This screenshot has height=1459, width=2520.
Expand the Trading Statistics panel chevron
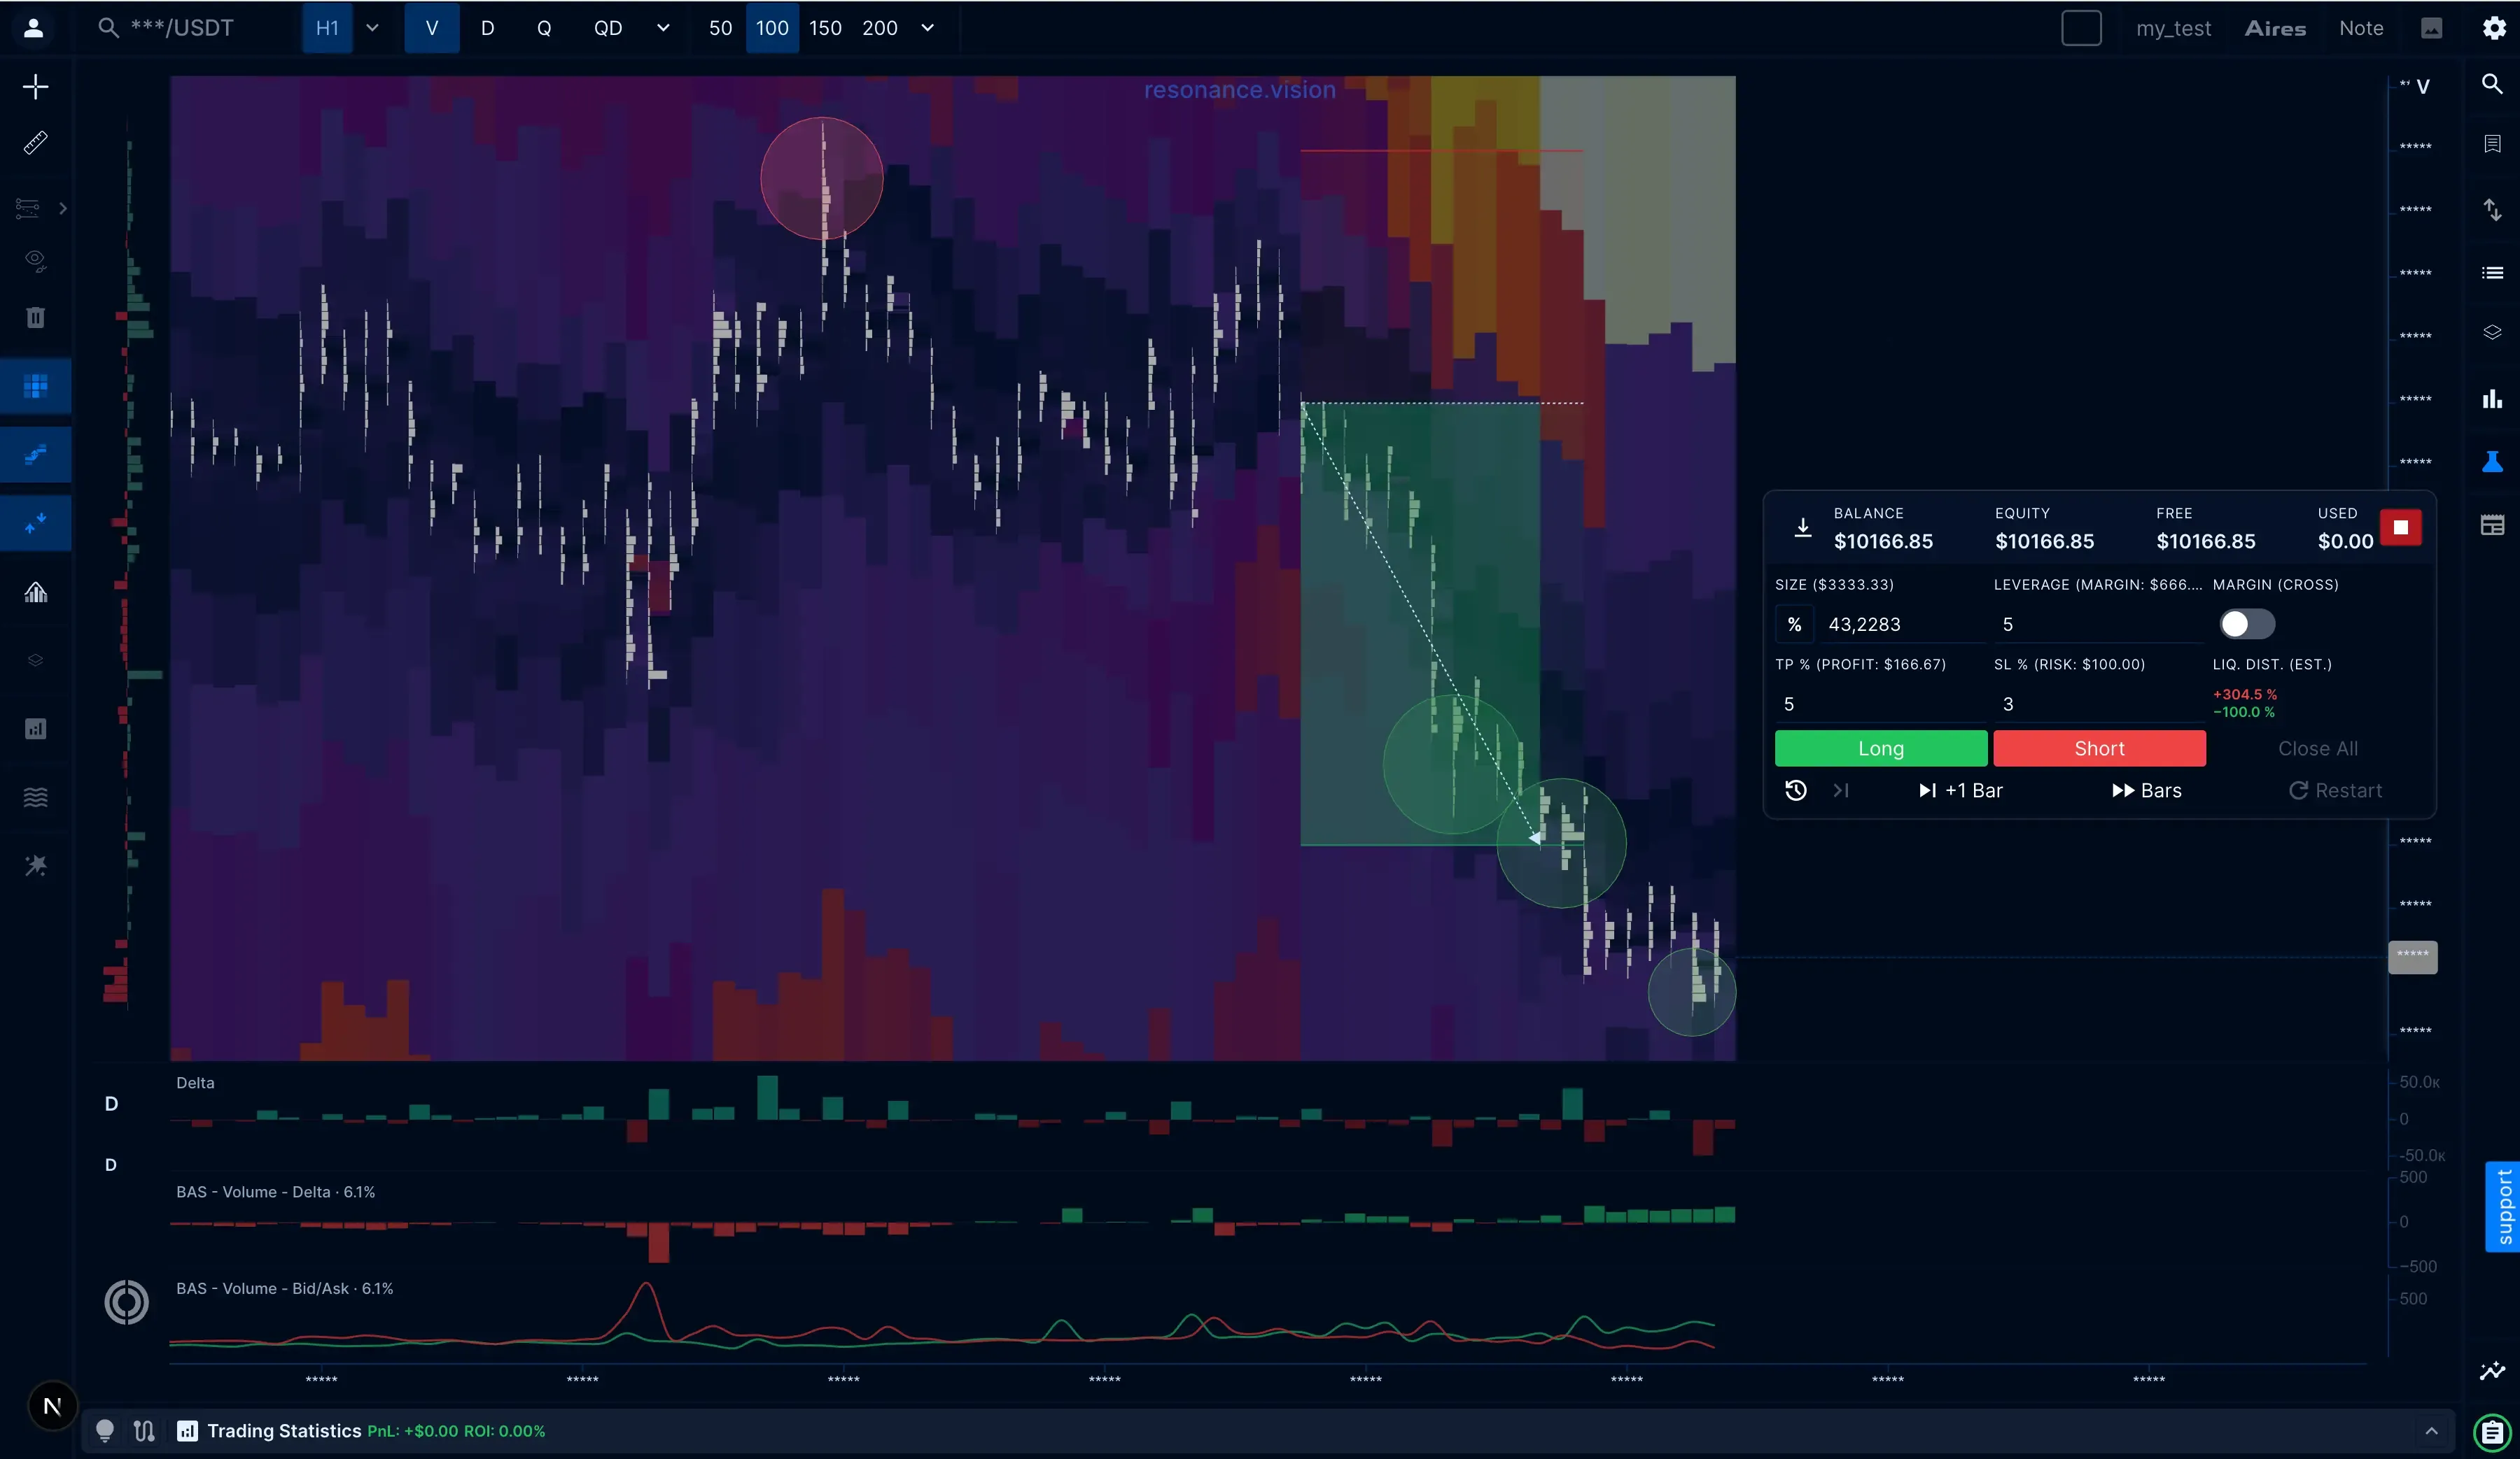tap(2432, 1431)
